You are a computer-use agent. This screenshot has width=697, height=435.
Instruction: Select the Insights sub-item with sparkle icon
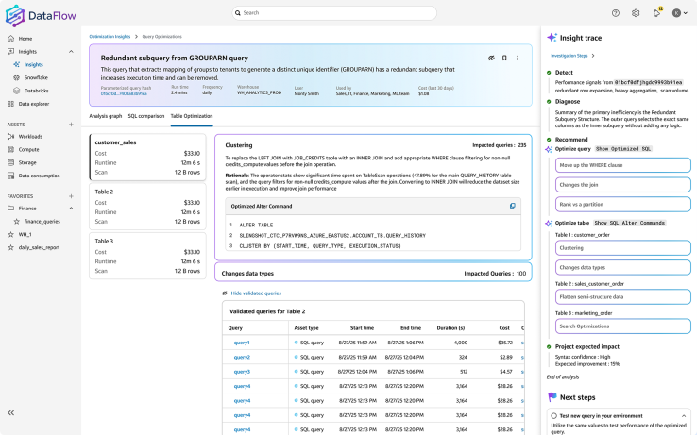33,64
